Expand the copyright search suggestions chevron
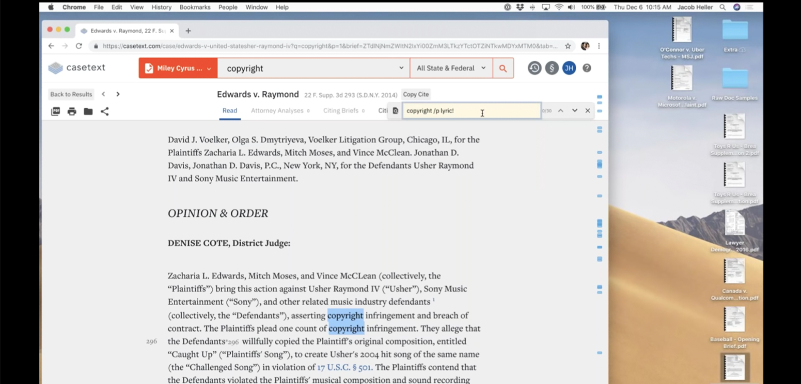This screenshot has height=384, width=801. point(401,68)
